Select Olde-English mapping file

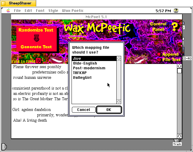click(x=94, y=63)
